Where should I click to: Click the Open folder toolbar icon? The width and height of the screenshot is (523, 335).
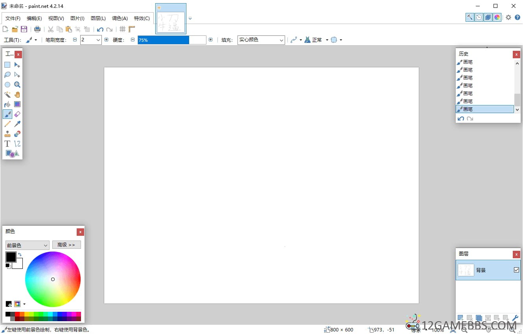[15, 29]
